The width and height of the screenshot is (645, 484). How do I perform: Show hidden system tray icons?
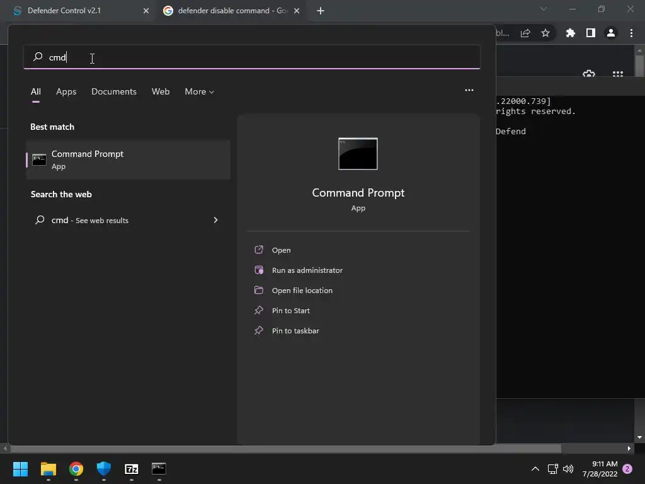pos(535,469)
